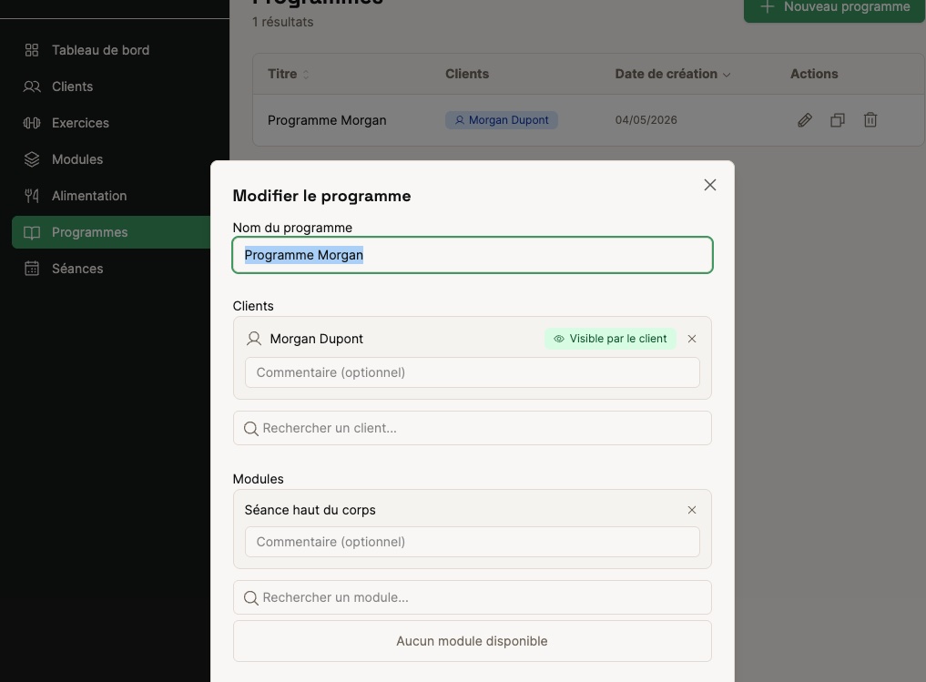Click the calendar Séances icon

tap(32, 269)
